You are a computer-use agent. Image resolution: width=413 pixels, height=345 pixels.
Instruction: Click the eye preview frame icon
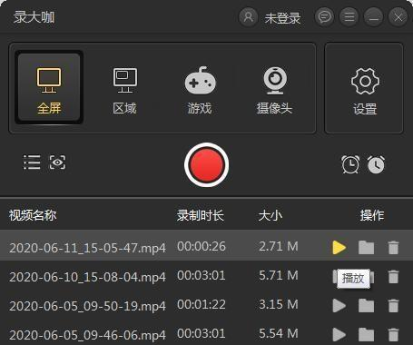pos(57,163)
